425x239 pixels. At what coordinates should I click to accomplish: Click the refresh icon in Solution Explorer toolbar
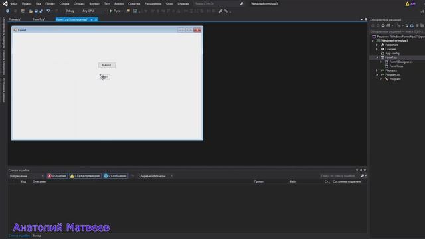(412, 25)
